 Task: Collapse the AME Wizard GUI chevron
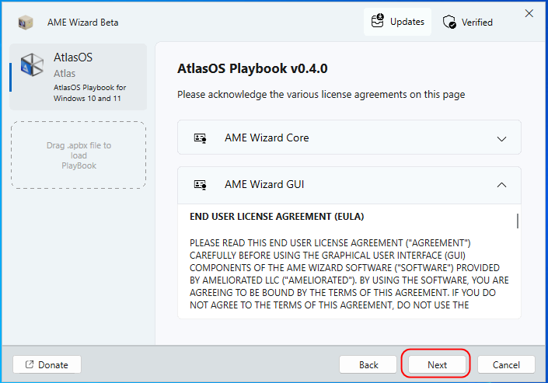(x=501, y=185)
